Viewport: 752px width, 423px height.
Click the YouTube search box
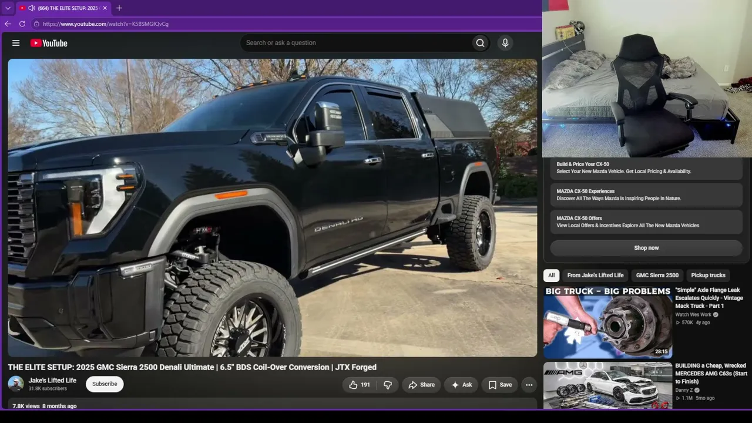pos(356,43)
